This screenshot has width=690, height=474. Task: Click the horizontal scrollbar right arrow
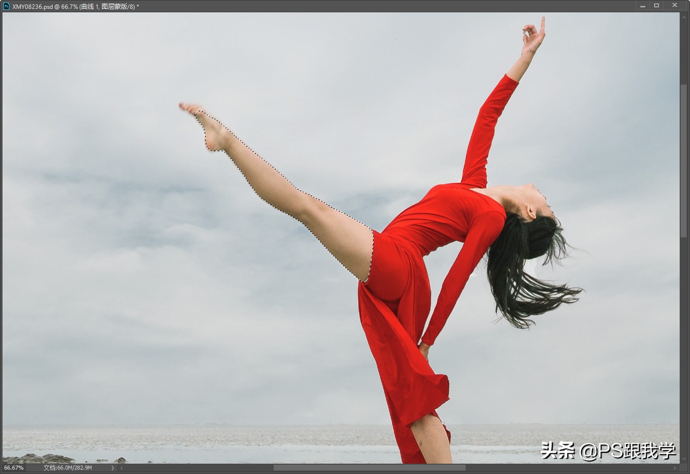675,468
